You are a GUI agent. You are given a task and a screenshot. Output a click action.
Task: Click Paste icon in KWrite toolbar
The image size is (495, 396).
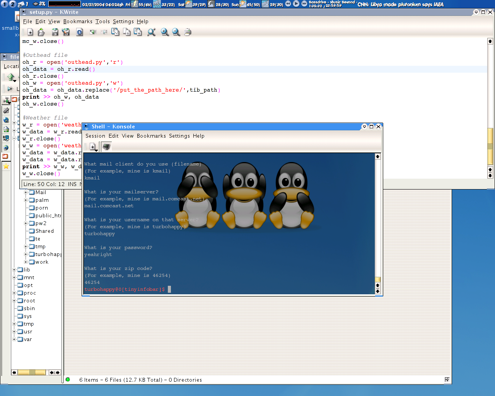click(x=138, y=32)
